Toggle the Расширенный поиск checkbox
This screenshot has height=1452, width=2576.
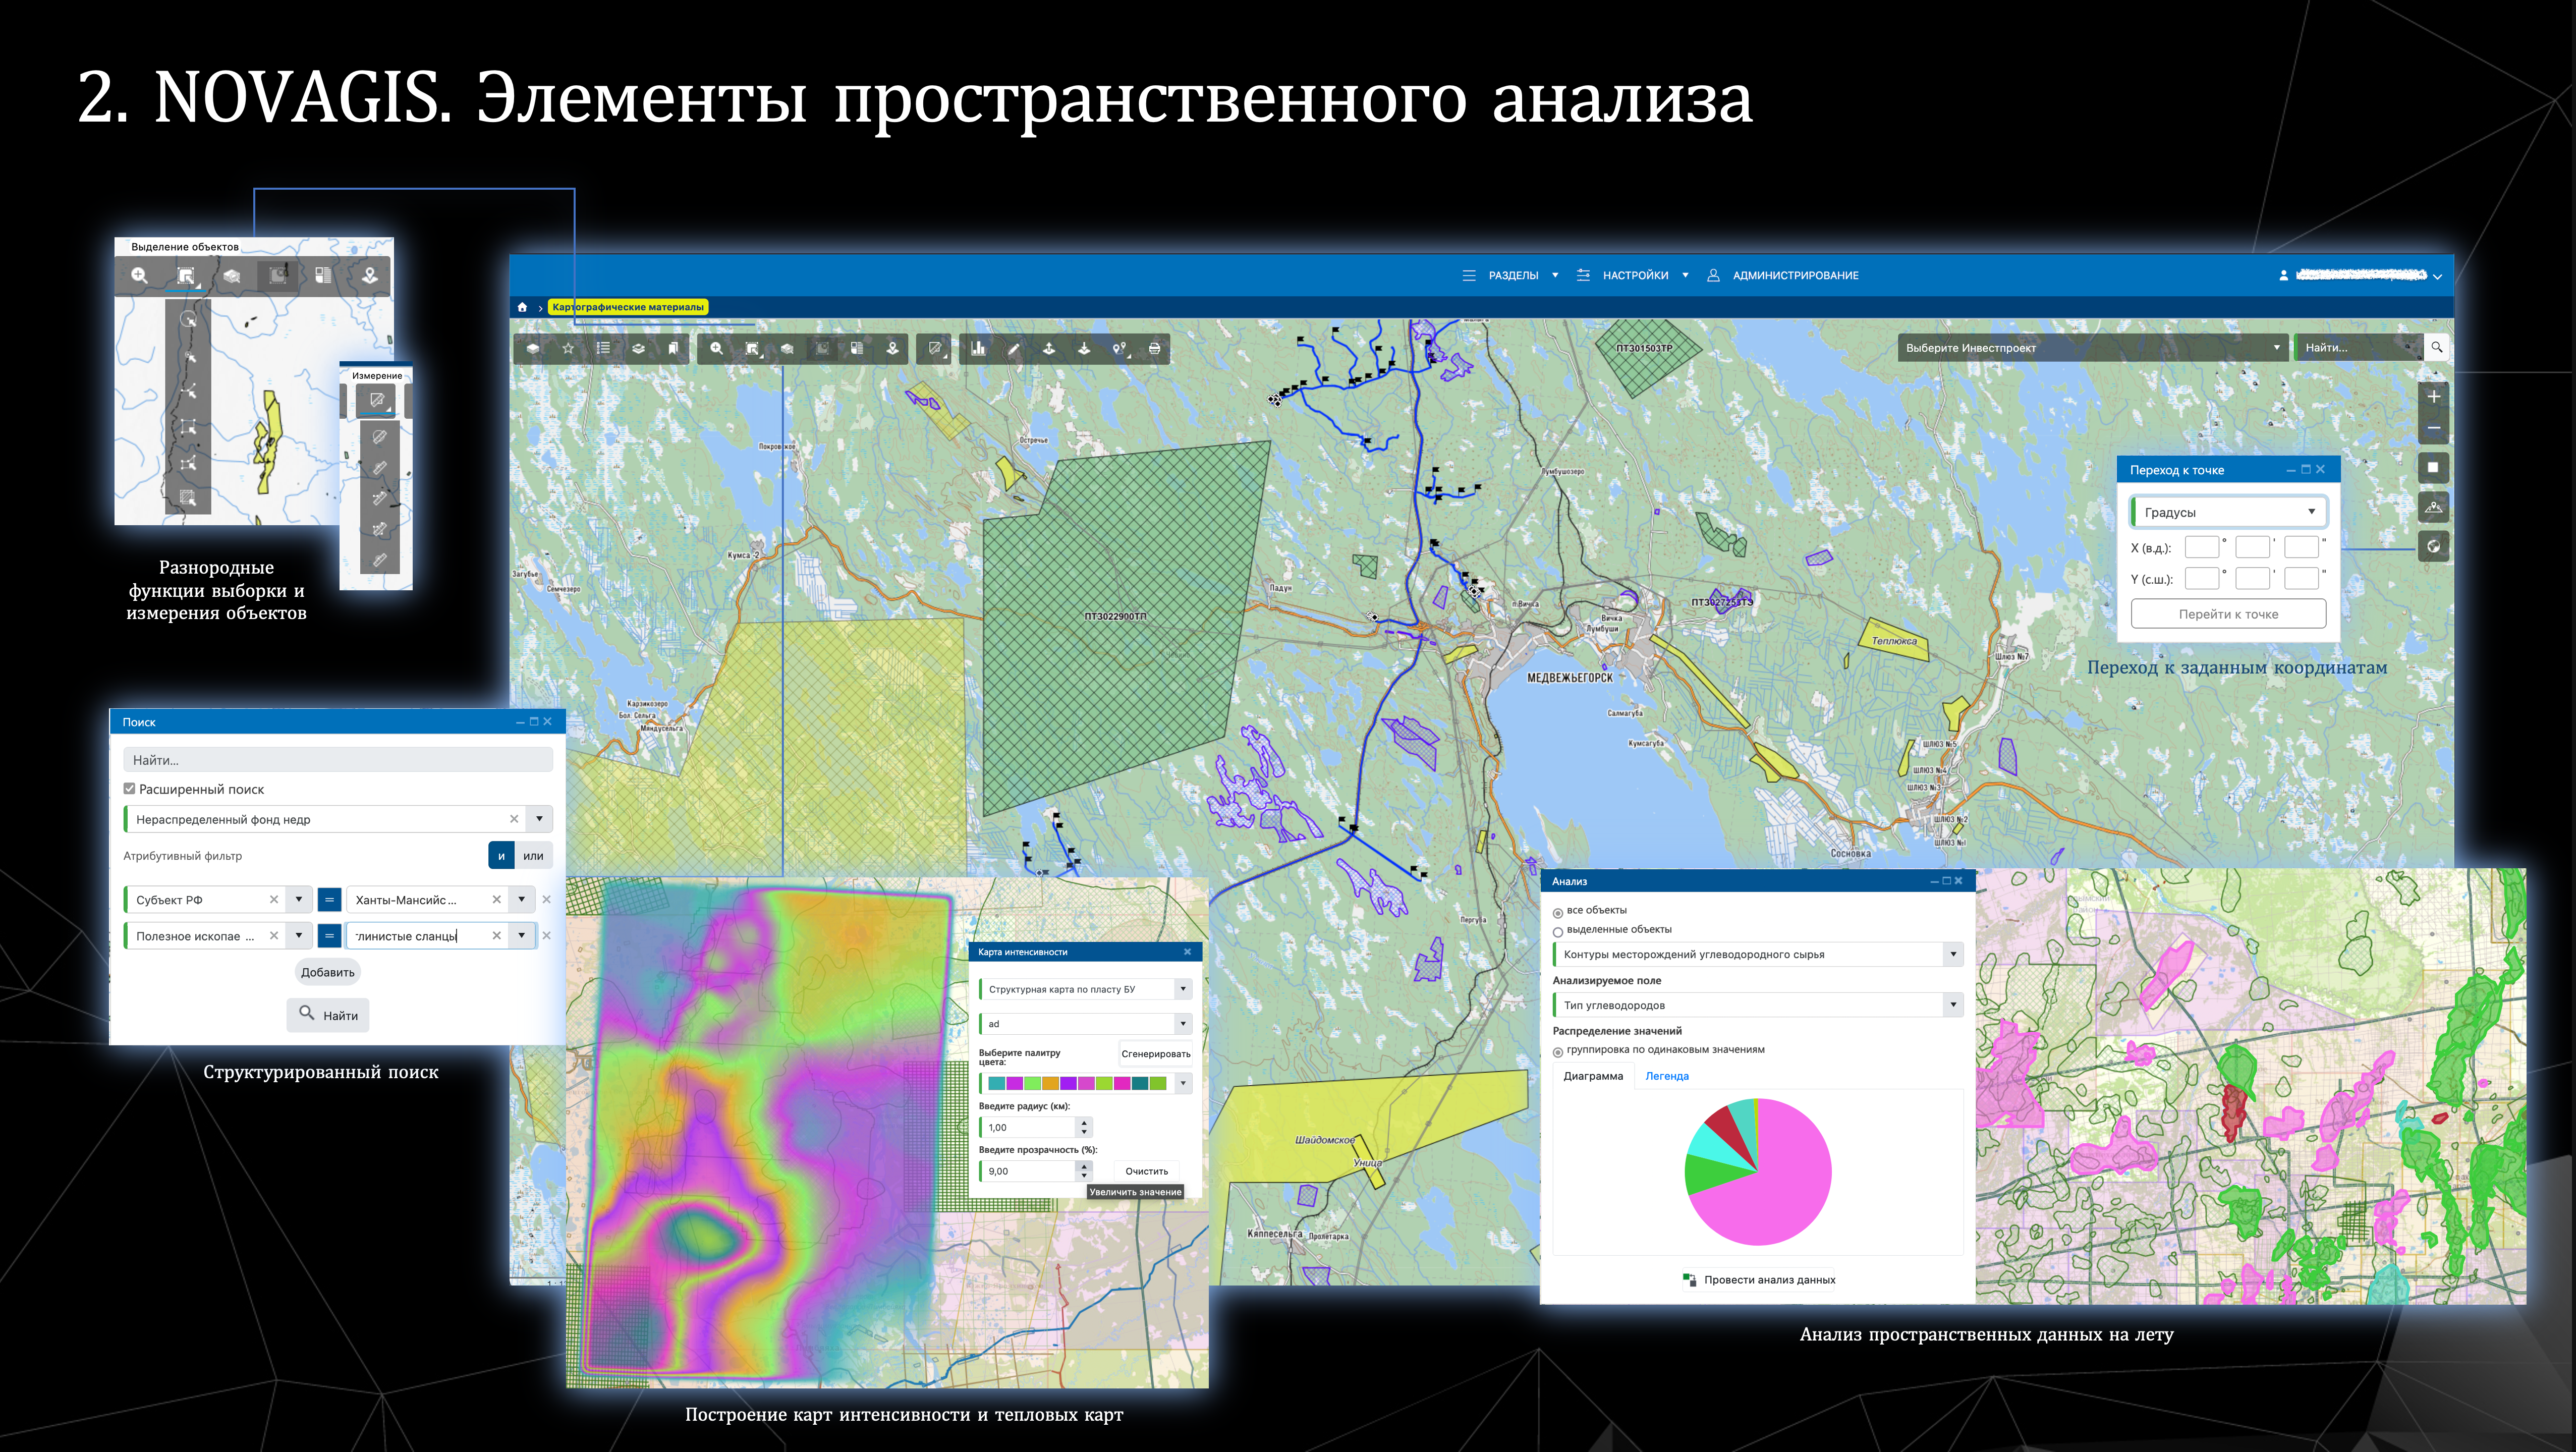point(129,789)
